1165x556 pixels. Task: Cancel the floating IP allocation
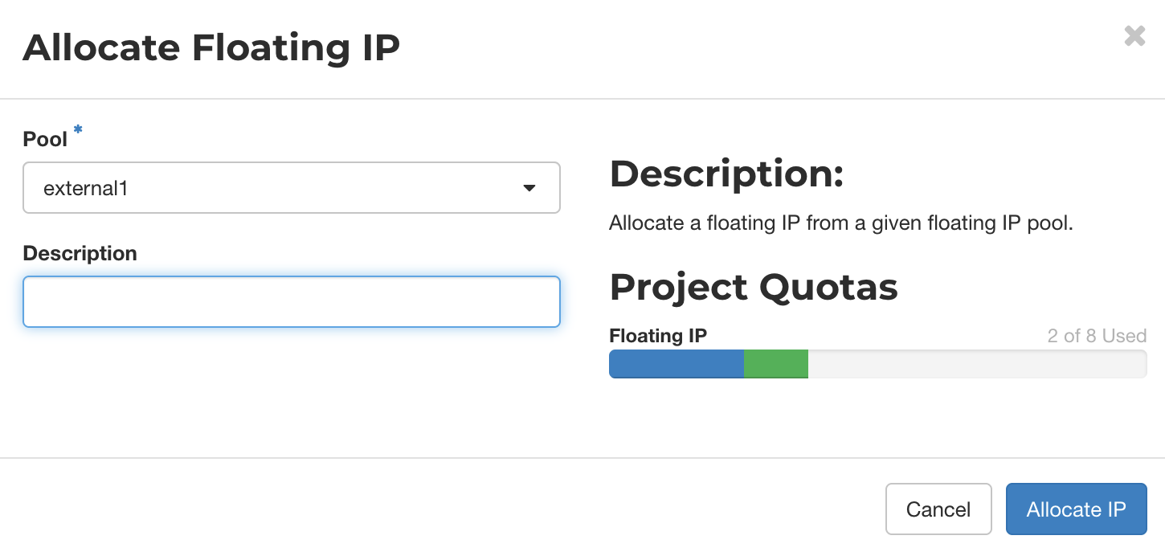[x=938, y=509]
